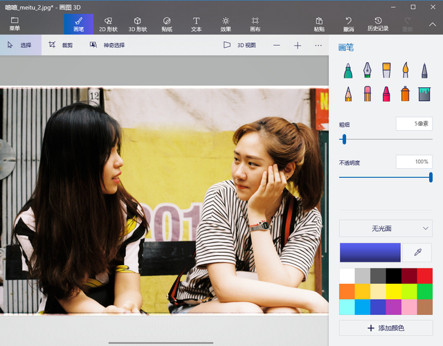The image size is (443, 346).
Task: Open the 菜单 menu
Action: pyautogui.click(x=15, y=24)
